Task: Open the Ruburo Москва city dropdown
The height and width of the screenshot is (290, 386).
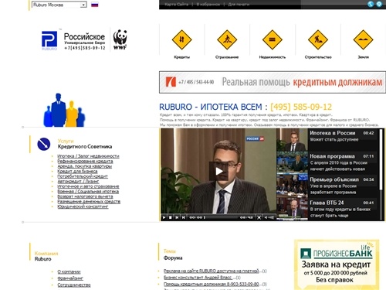Action: [59, 5]
